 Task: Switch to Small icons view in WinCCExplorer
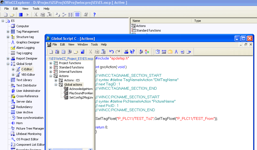(64, 15)
